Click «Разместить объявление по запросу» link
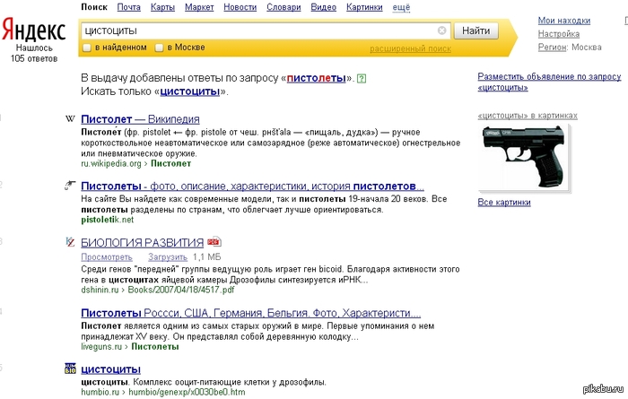Screen dimensions: 628x399 click(549, 82)
